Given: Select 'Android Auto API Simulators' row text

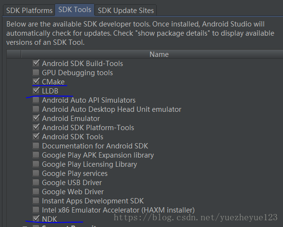Looking at the screenshot, I should pos(89,100).
